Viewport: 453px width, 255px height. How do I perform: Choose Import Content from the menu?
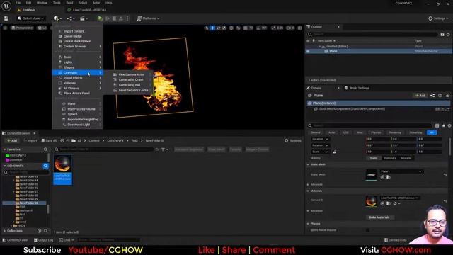[74, 31]
